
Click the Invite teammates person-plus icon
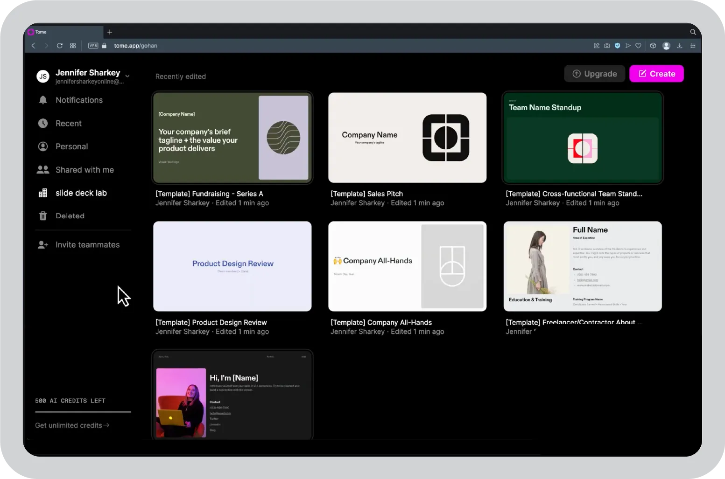pyautogui.click(x=43, y=244)
